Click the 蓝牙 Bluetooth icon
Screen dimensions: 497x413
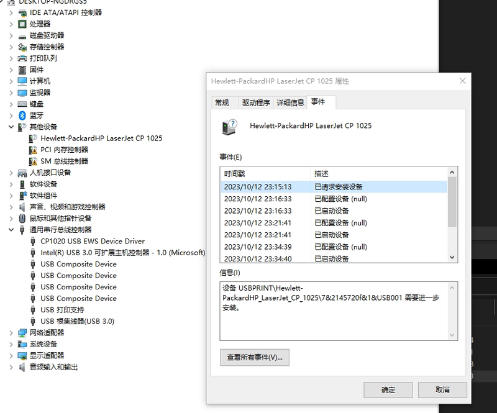point(22,116)
